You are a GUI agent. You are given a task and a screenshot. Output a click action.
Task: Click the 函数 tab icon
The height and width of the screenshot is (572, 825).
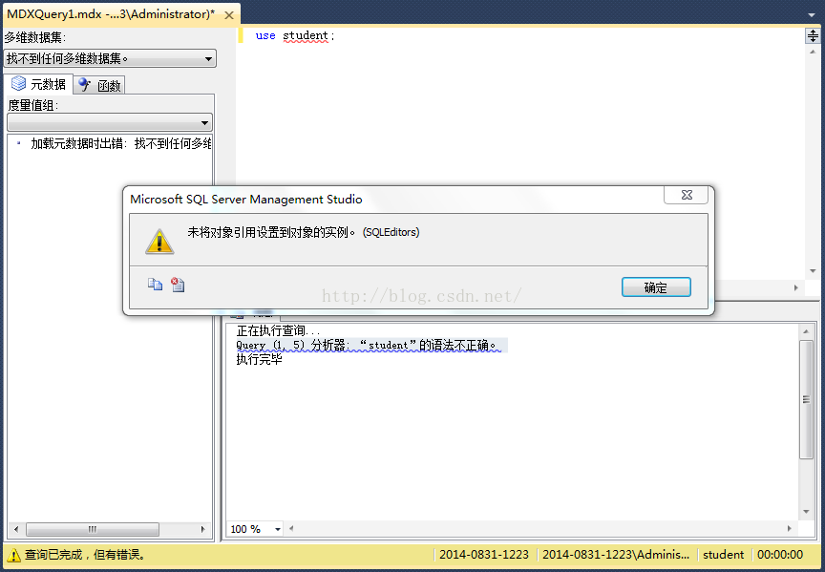pyautogui.click(x=85, y=84)
